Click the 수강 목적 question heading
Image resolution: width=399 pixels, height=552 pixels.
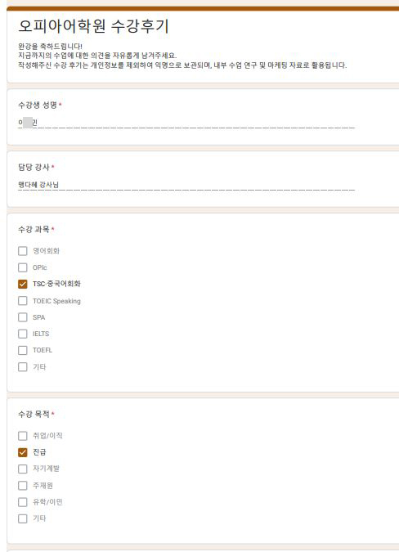[x=34, y=414]
